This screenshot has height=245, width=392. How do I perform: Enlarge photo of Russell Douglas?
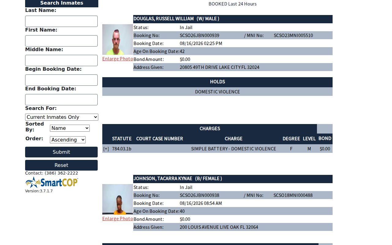(x=118, y=59)
